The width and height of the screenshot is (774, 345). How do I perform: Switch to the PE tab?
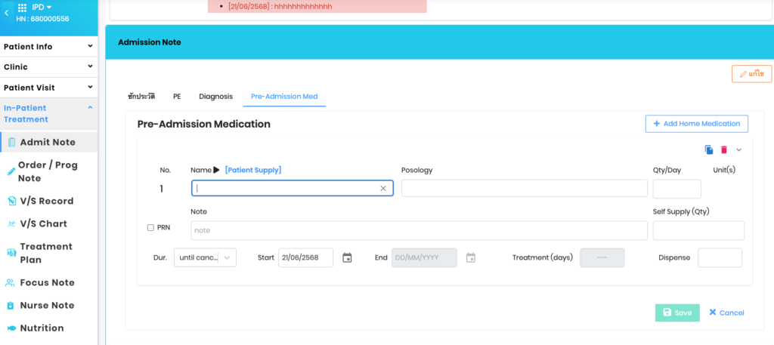[x=177, y=97]
